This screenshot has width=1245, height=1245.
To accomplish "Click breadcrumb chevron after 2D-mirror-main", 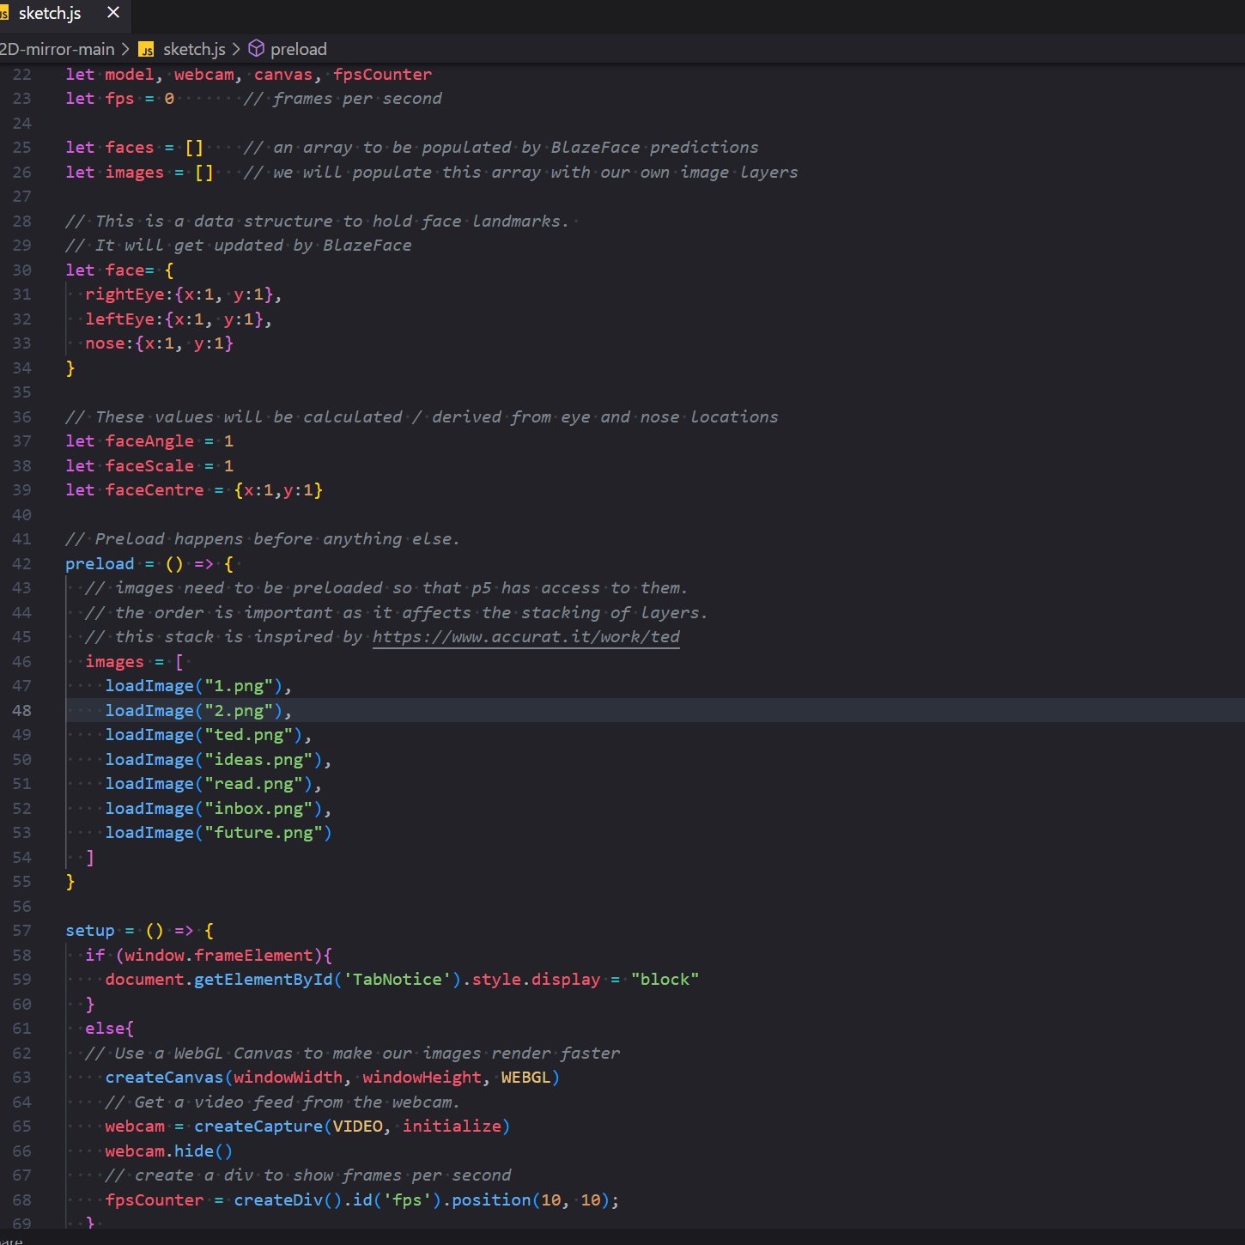I will (125, 49).
